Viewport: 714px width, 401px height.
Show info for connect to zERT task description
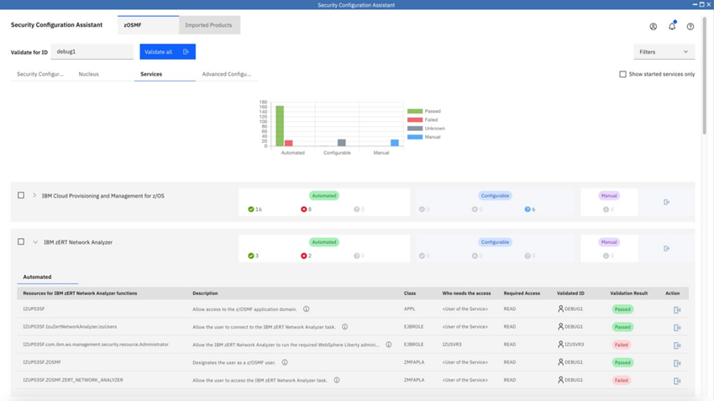(x=344, y=327)
